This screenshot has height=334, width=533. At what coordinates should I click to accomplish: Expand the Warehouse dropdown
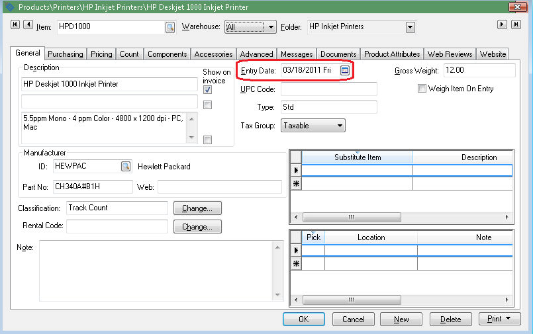click(x=270, y=27)
